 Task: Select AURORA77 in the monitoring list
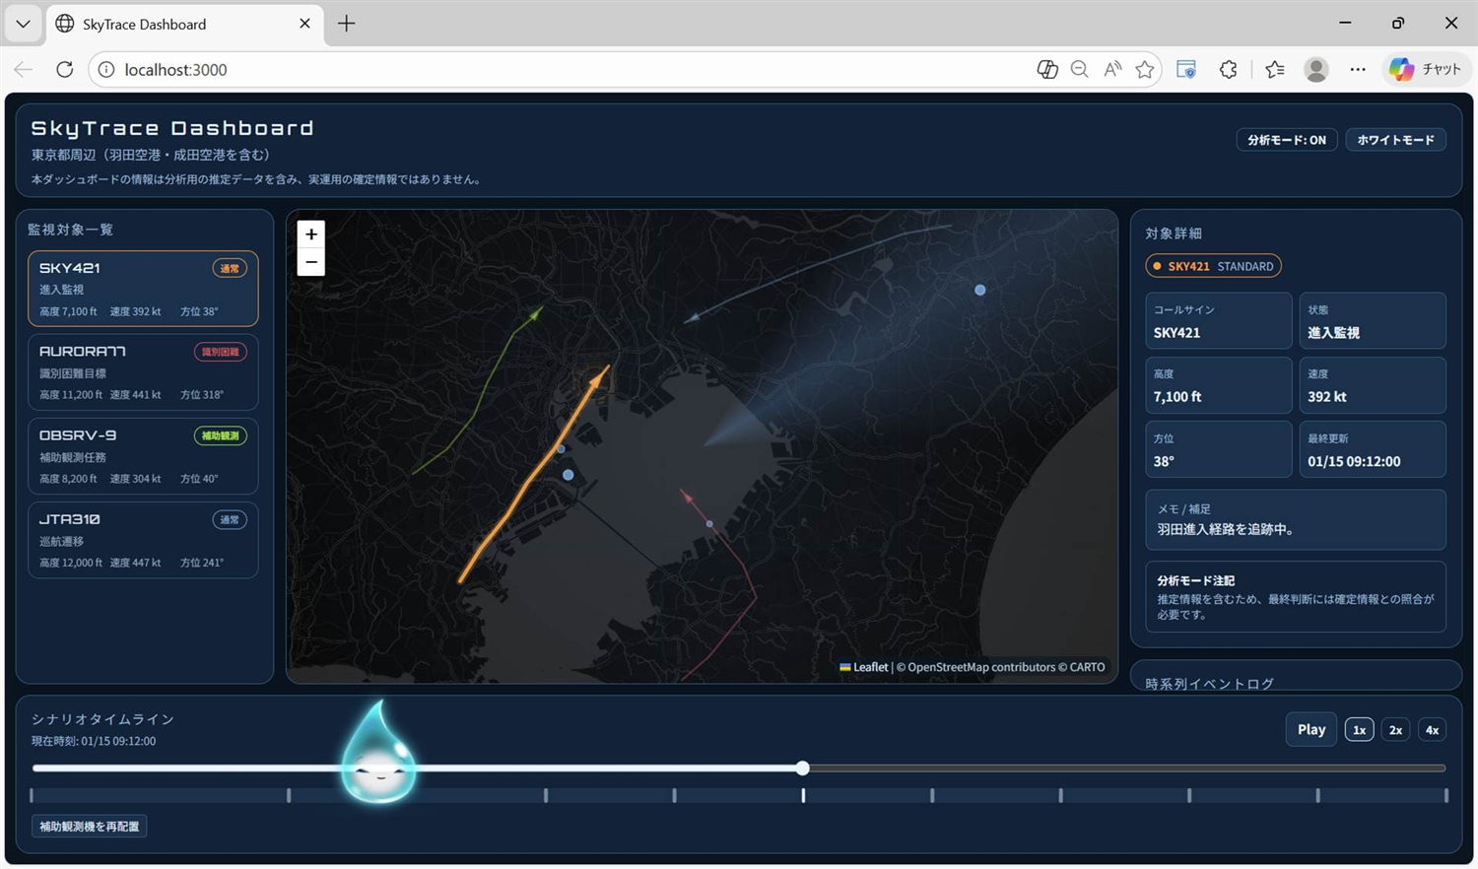click(x=143, y=373)
